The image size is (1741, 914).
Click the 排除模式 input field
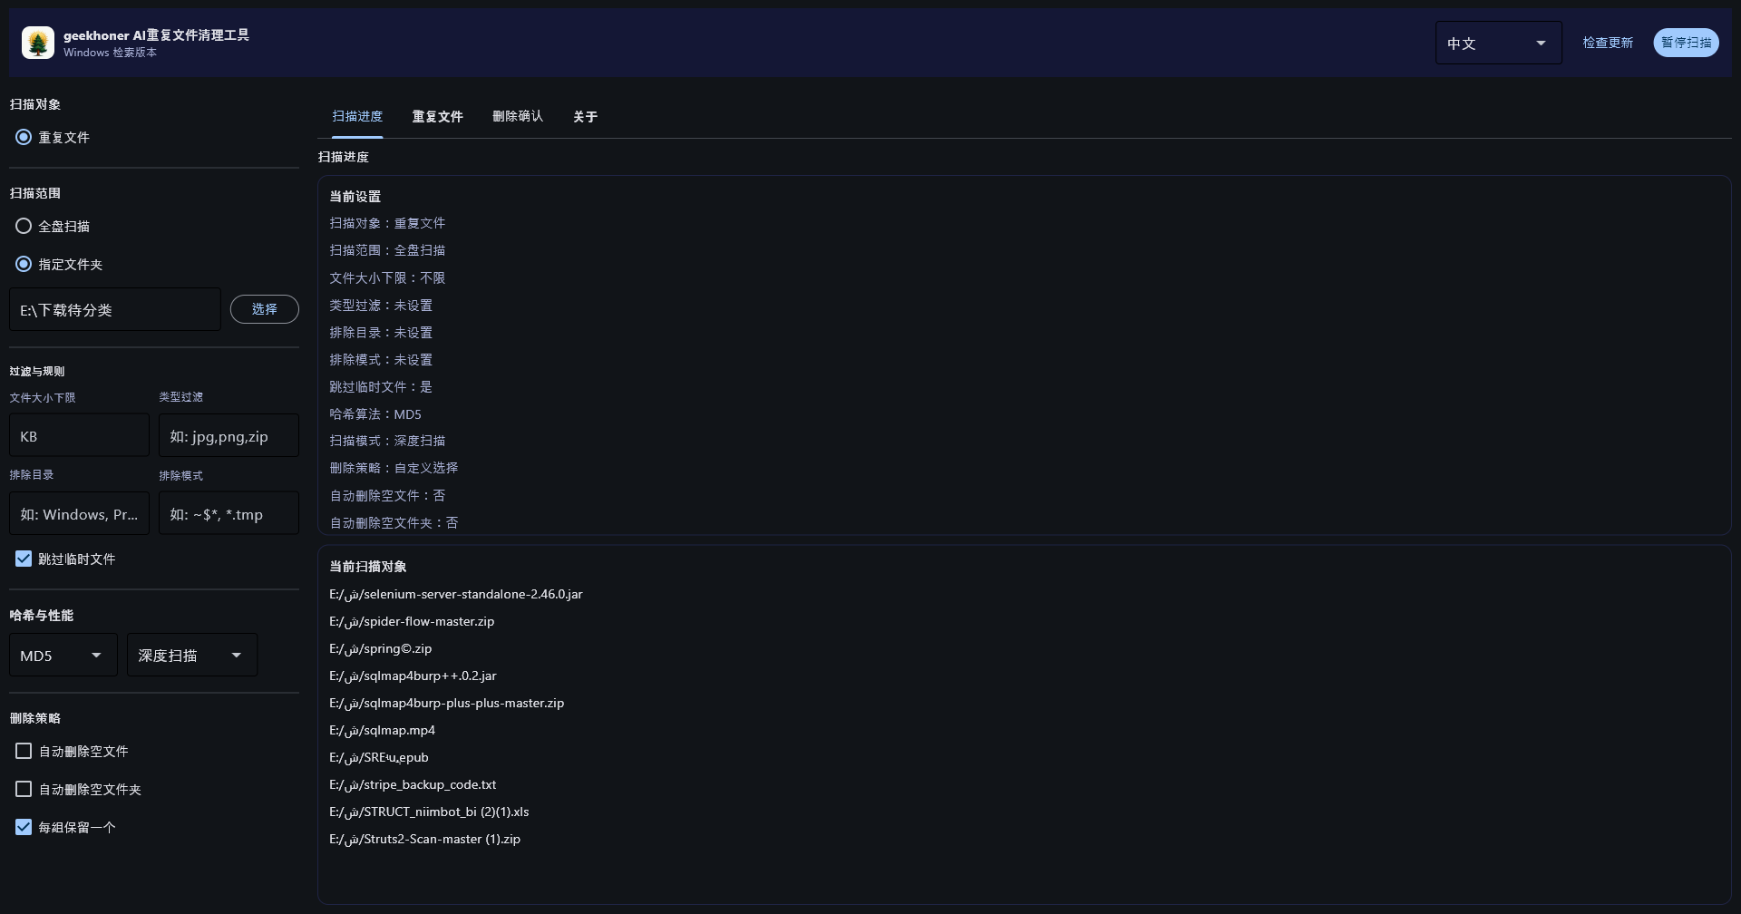(x=229, y=514)
